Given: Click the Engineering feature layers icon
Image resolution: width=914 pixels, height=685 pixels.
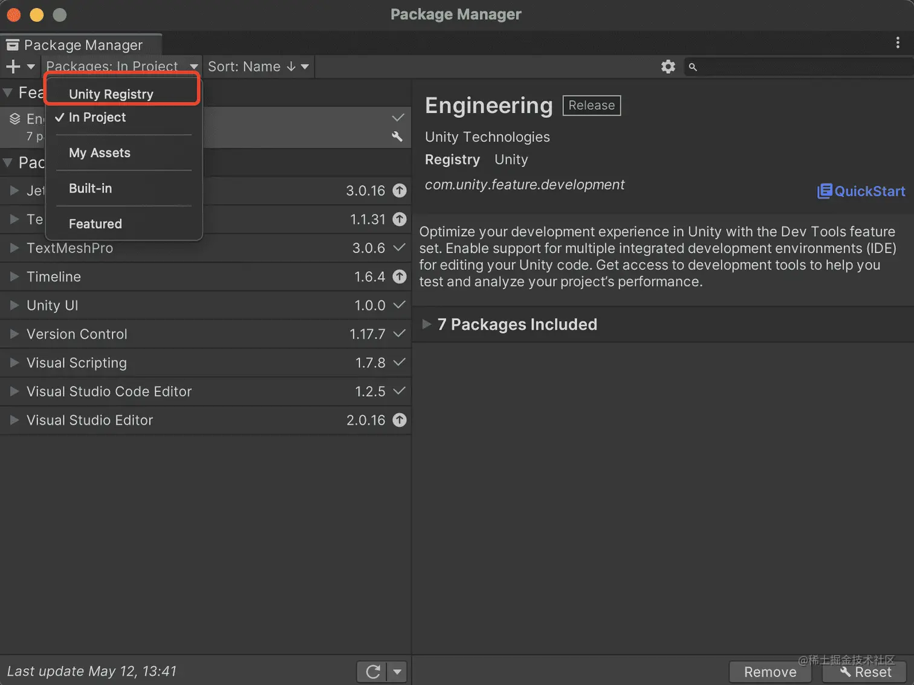Looking at the screenshot, I should [x=15, y=119].
